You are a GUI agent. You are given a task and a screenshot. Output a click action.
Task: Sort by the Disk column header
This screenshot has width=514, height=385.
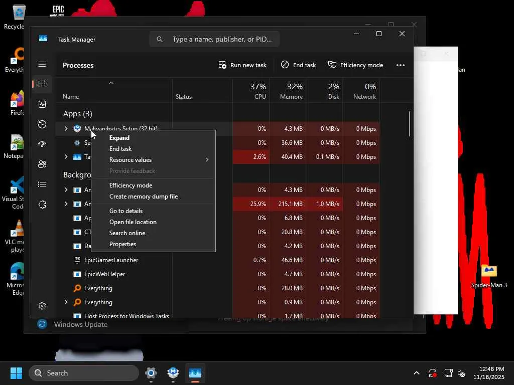pos(325,91)
